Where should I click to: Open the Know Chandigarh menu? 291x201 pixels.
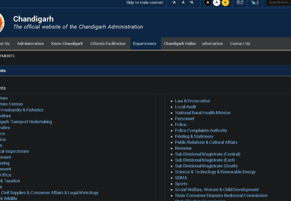(67, 44)
